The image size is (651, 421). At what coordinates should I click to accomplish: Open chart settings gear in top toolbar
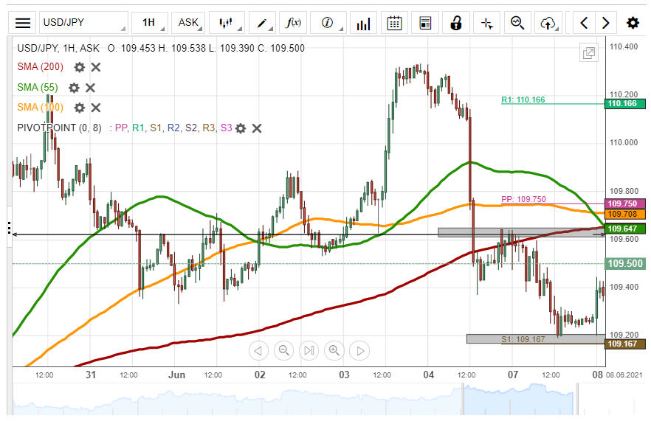coord(633,23)
